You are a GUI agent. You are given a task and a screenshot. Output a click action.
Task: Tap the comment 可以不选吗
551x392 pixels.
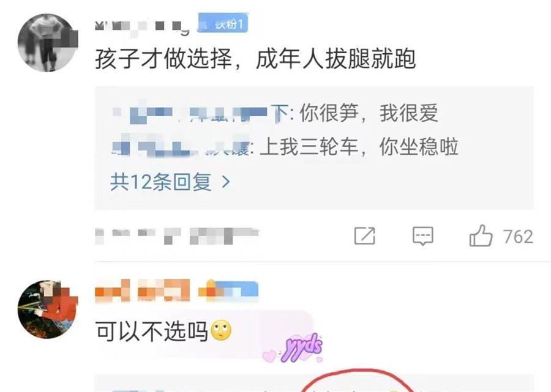click(151, 331)
